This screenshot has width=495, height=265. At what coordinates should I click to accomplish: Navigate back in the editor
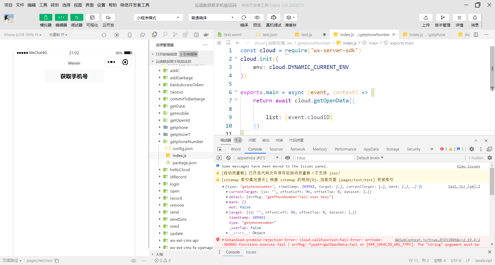pyautogui.click(x=238, y=43)
